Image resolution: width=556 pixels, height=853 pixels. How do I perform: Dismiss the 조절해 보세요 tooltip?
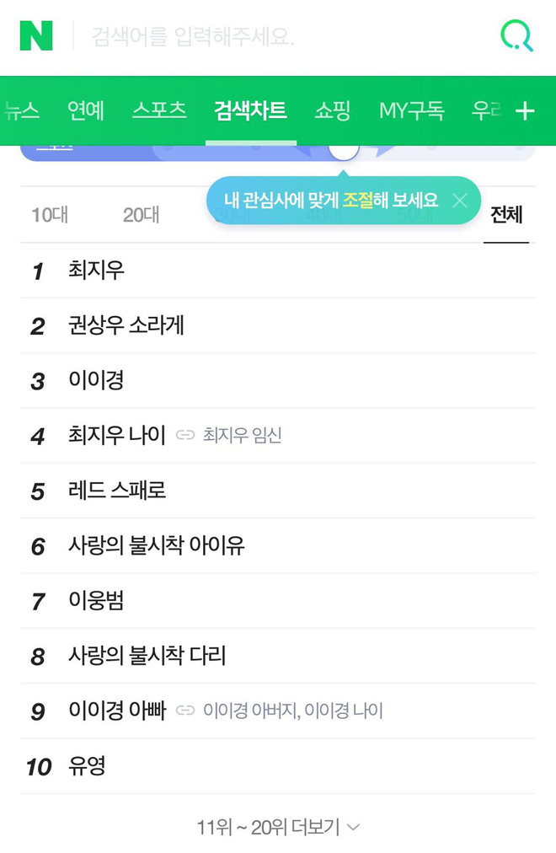point(460,201)
